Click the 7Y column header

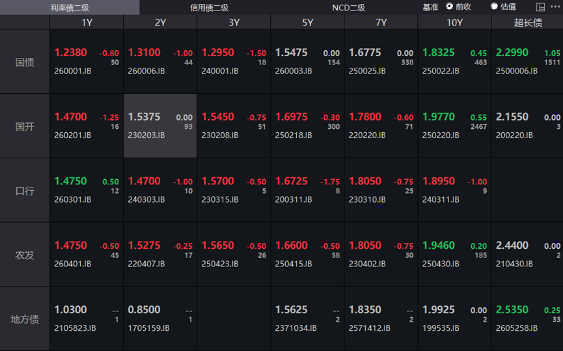[381, 22]
